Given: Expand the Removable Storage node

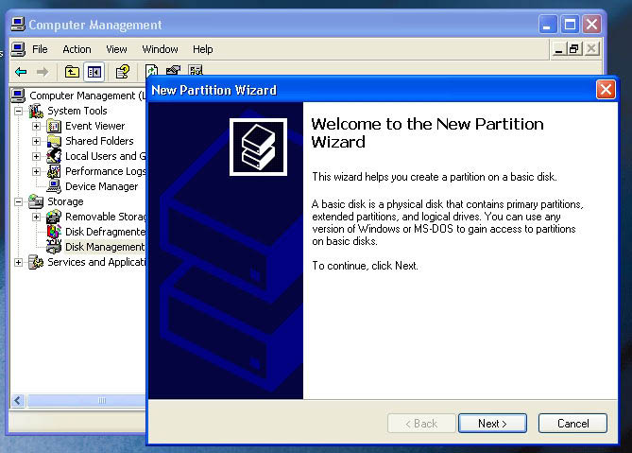Looking at the screenshot, I should click(x=36, y=217).
